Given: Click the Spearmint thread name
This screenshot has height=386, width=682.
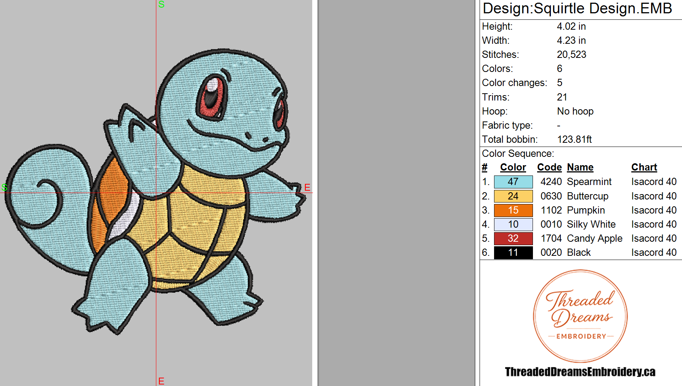Looking at the screenshot, I should tap(589, 182).
